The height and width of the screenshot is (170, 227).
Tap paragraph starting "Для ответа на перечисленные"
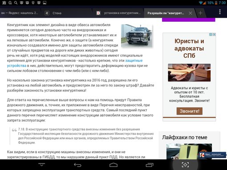coord(80,110)
